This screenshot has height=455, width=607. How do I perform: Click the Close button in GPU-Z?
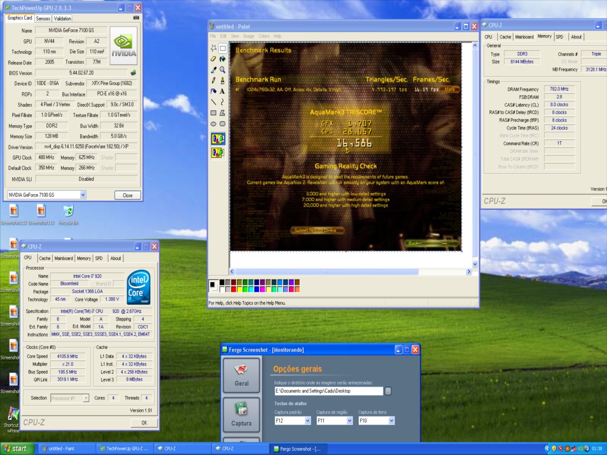128,195
